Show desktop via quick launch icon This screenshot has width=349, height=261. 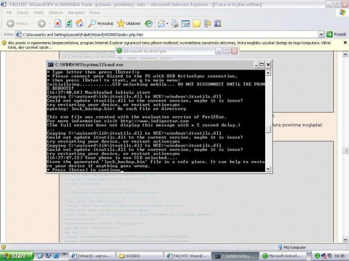(41, 256)
